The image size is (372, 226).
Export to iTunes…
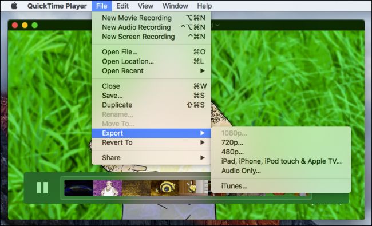pos(281,186)
